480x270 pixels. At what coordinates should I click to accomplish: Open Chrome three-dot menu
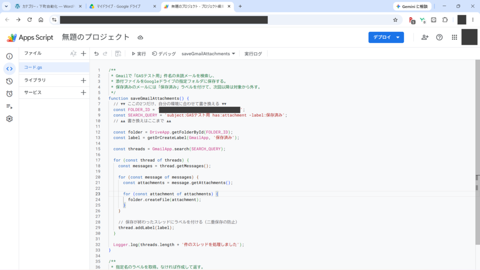[472, 20]
